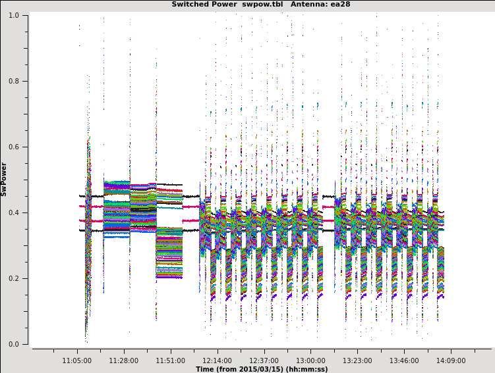Pick the 13:23:00 time tick label

357,361
